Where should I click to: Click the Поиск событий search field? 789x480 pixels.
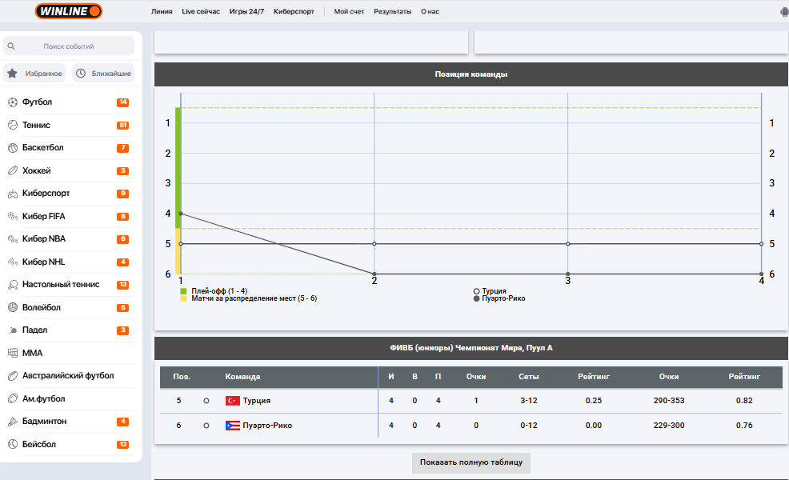tap(69, 46)
